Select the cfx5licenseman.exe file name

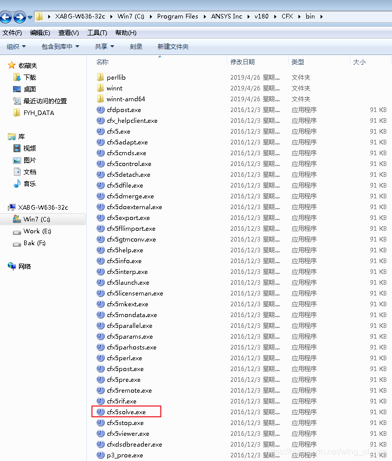(x=135, y=293)
